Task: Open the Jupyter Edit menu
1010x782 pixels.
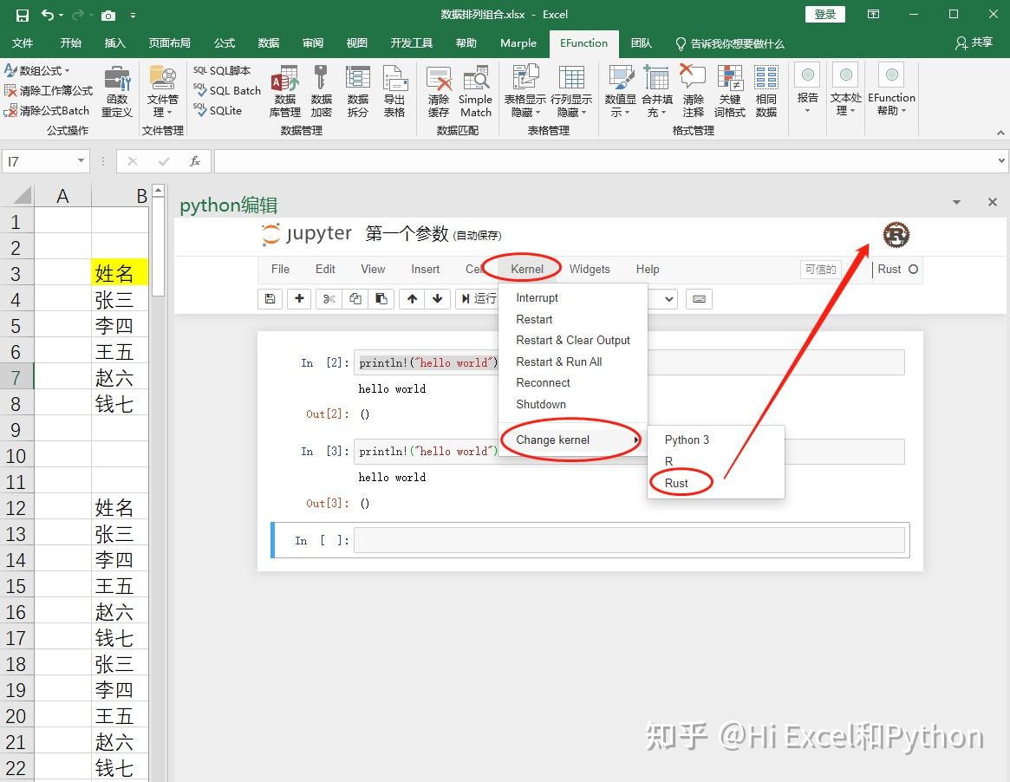Action: coord(325,269)
